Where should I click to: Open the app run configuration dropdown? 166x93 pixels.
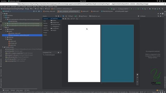pos(114,9)
